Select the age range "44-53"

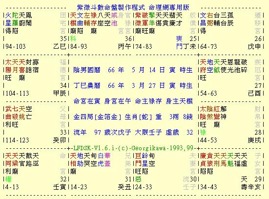click(208, 140)
